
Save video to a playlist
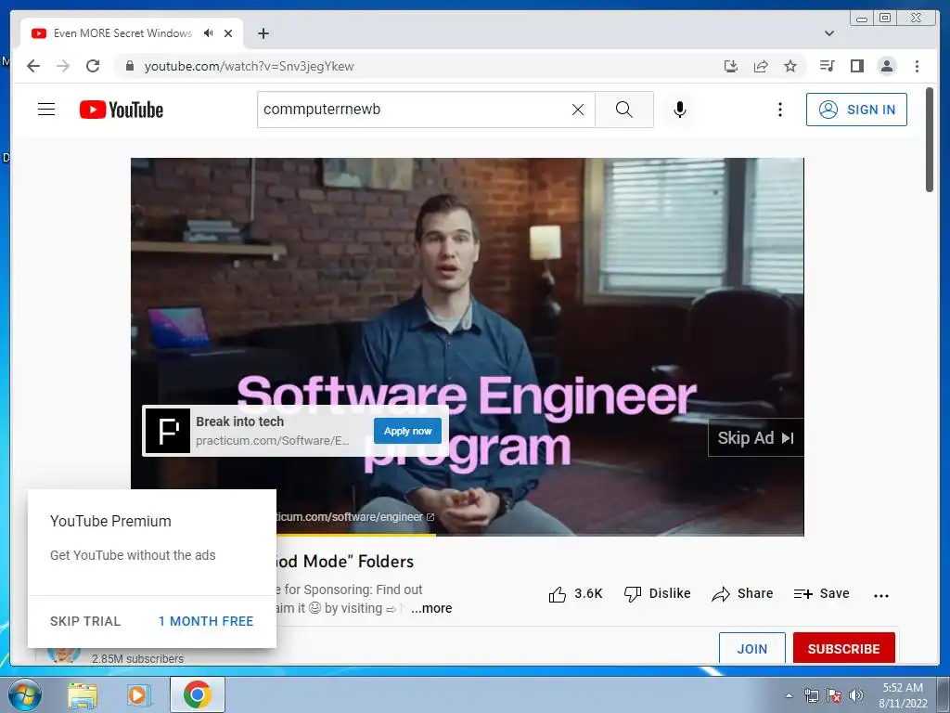tap(822, 594)
